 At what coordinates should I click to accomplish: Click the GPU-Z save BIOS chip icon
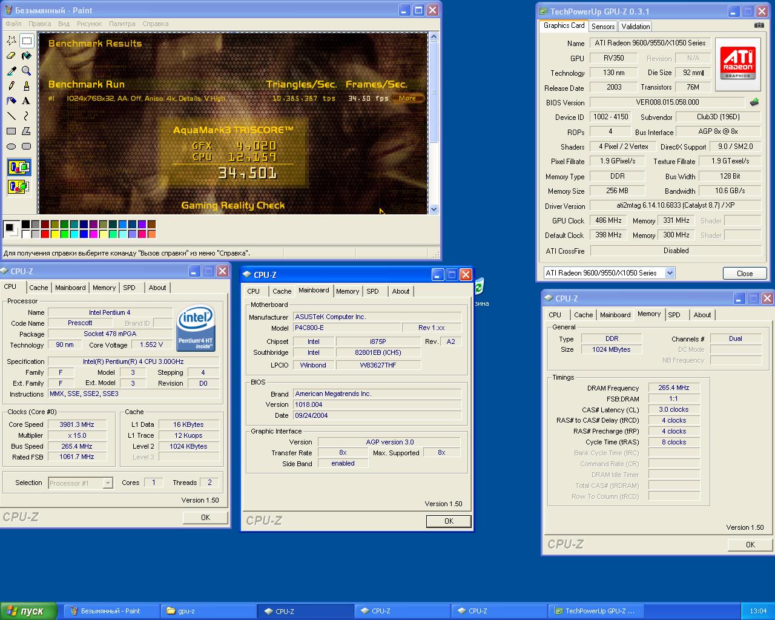pos(754,102)
